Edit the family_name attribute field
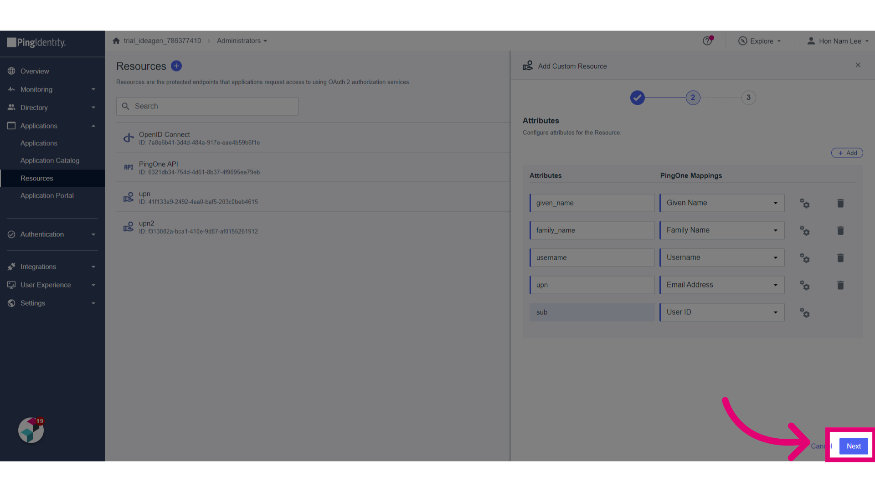This screenshot has width=875, height=492. [592, 230]
